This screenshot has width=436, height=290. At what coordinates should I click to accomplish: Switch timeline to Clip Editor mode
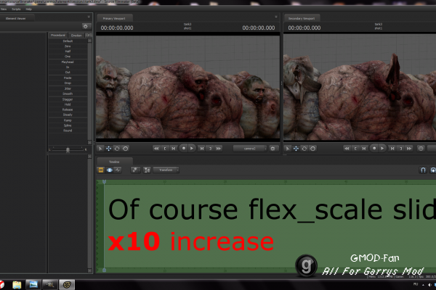pyautogui.click(x=101, y=170)
